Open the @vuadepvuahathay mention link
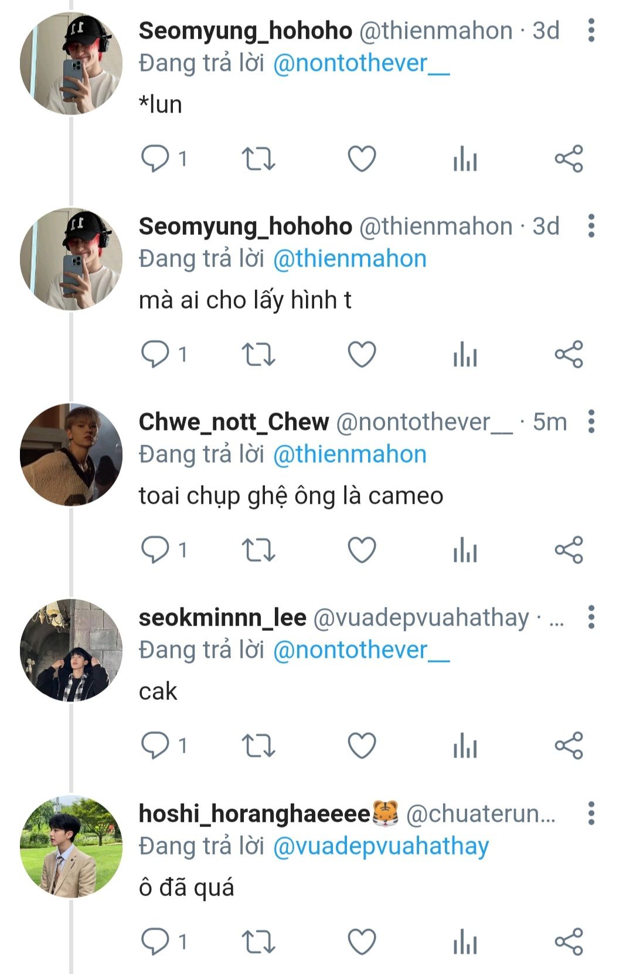 [381, 846]
